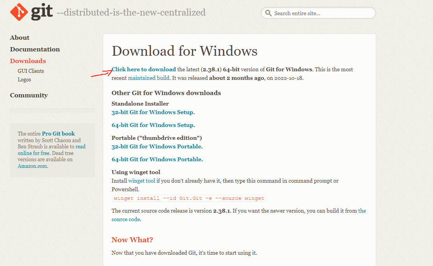Open the About section
Image resolution: width=433 pixels, height=266 pixels.
(20, 38)
